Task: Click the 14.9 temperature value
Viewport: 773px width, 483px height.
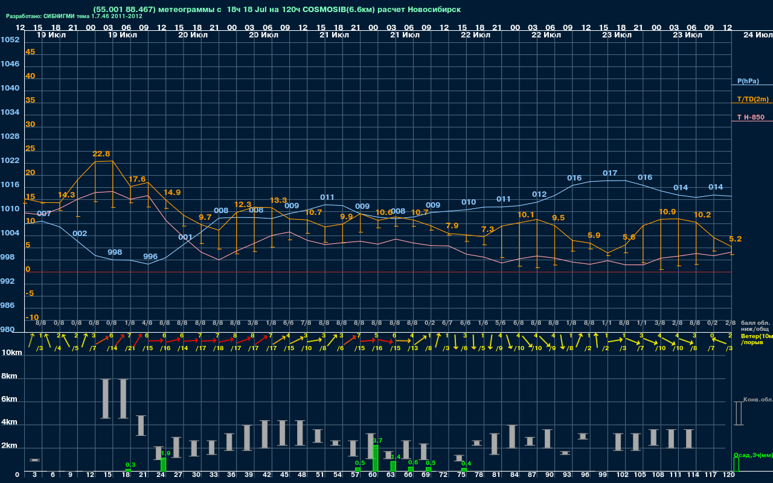Action: click(172, 193)
